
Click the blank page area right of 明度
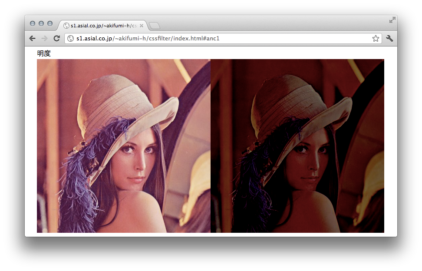[217, 53]
